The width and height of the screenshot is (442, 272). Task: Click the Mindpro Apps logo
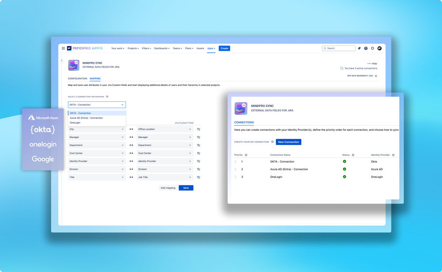(x=85, y=48)
